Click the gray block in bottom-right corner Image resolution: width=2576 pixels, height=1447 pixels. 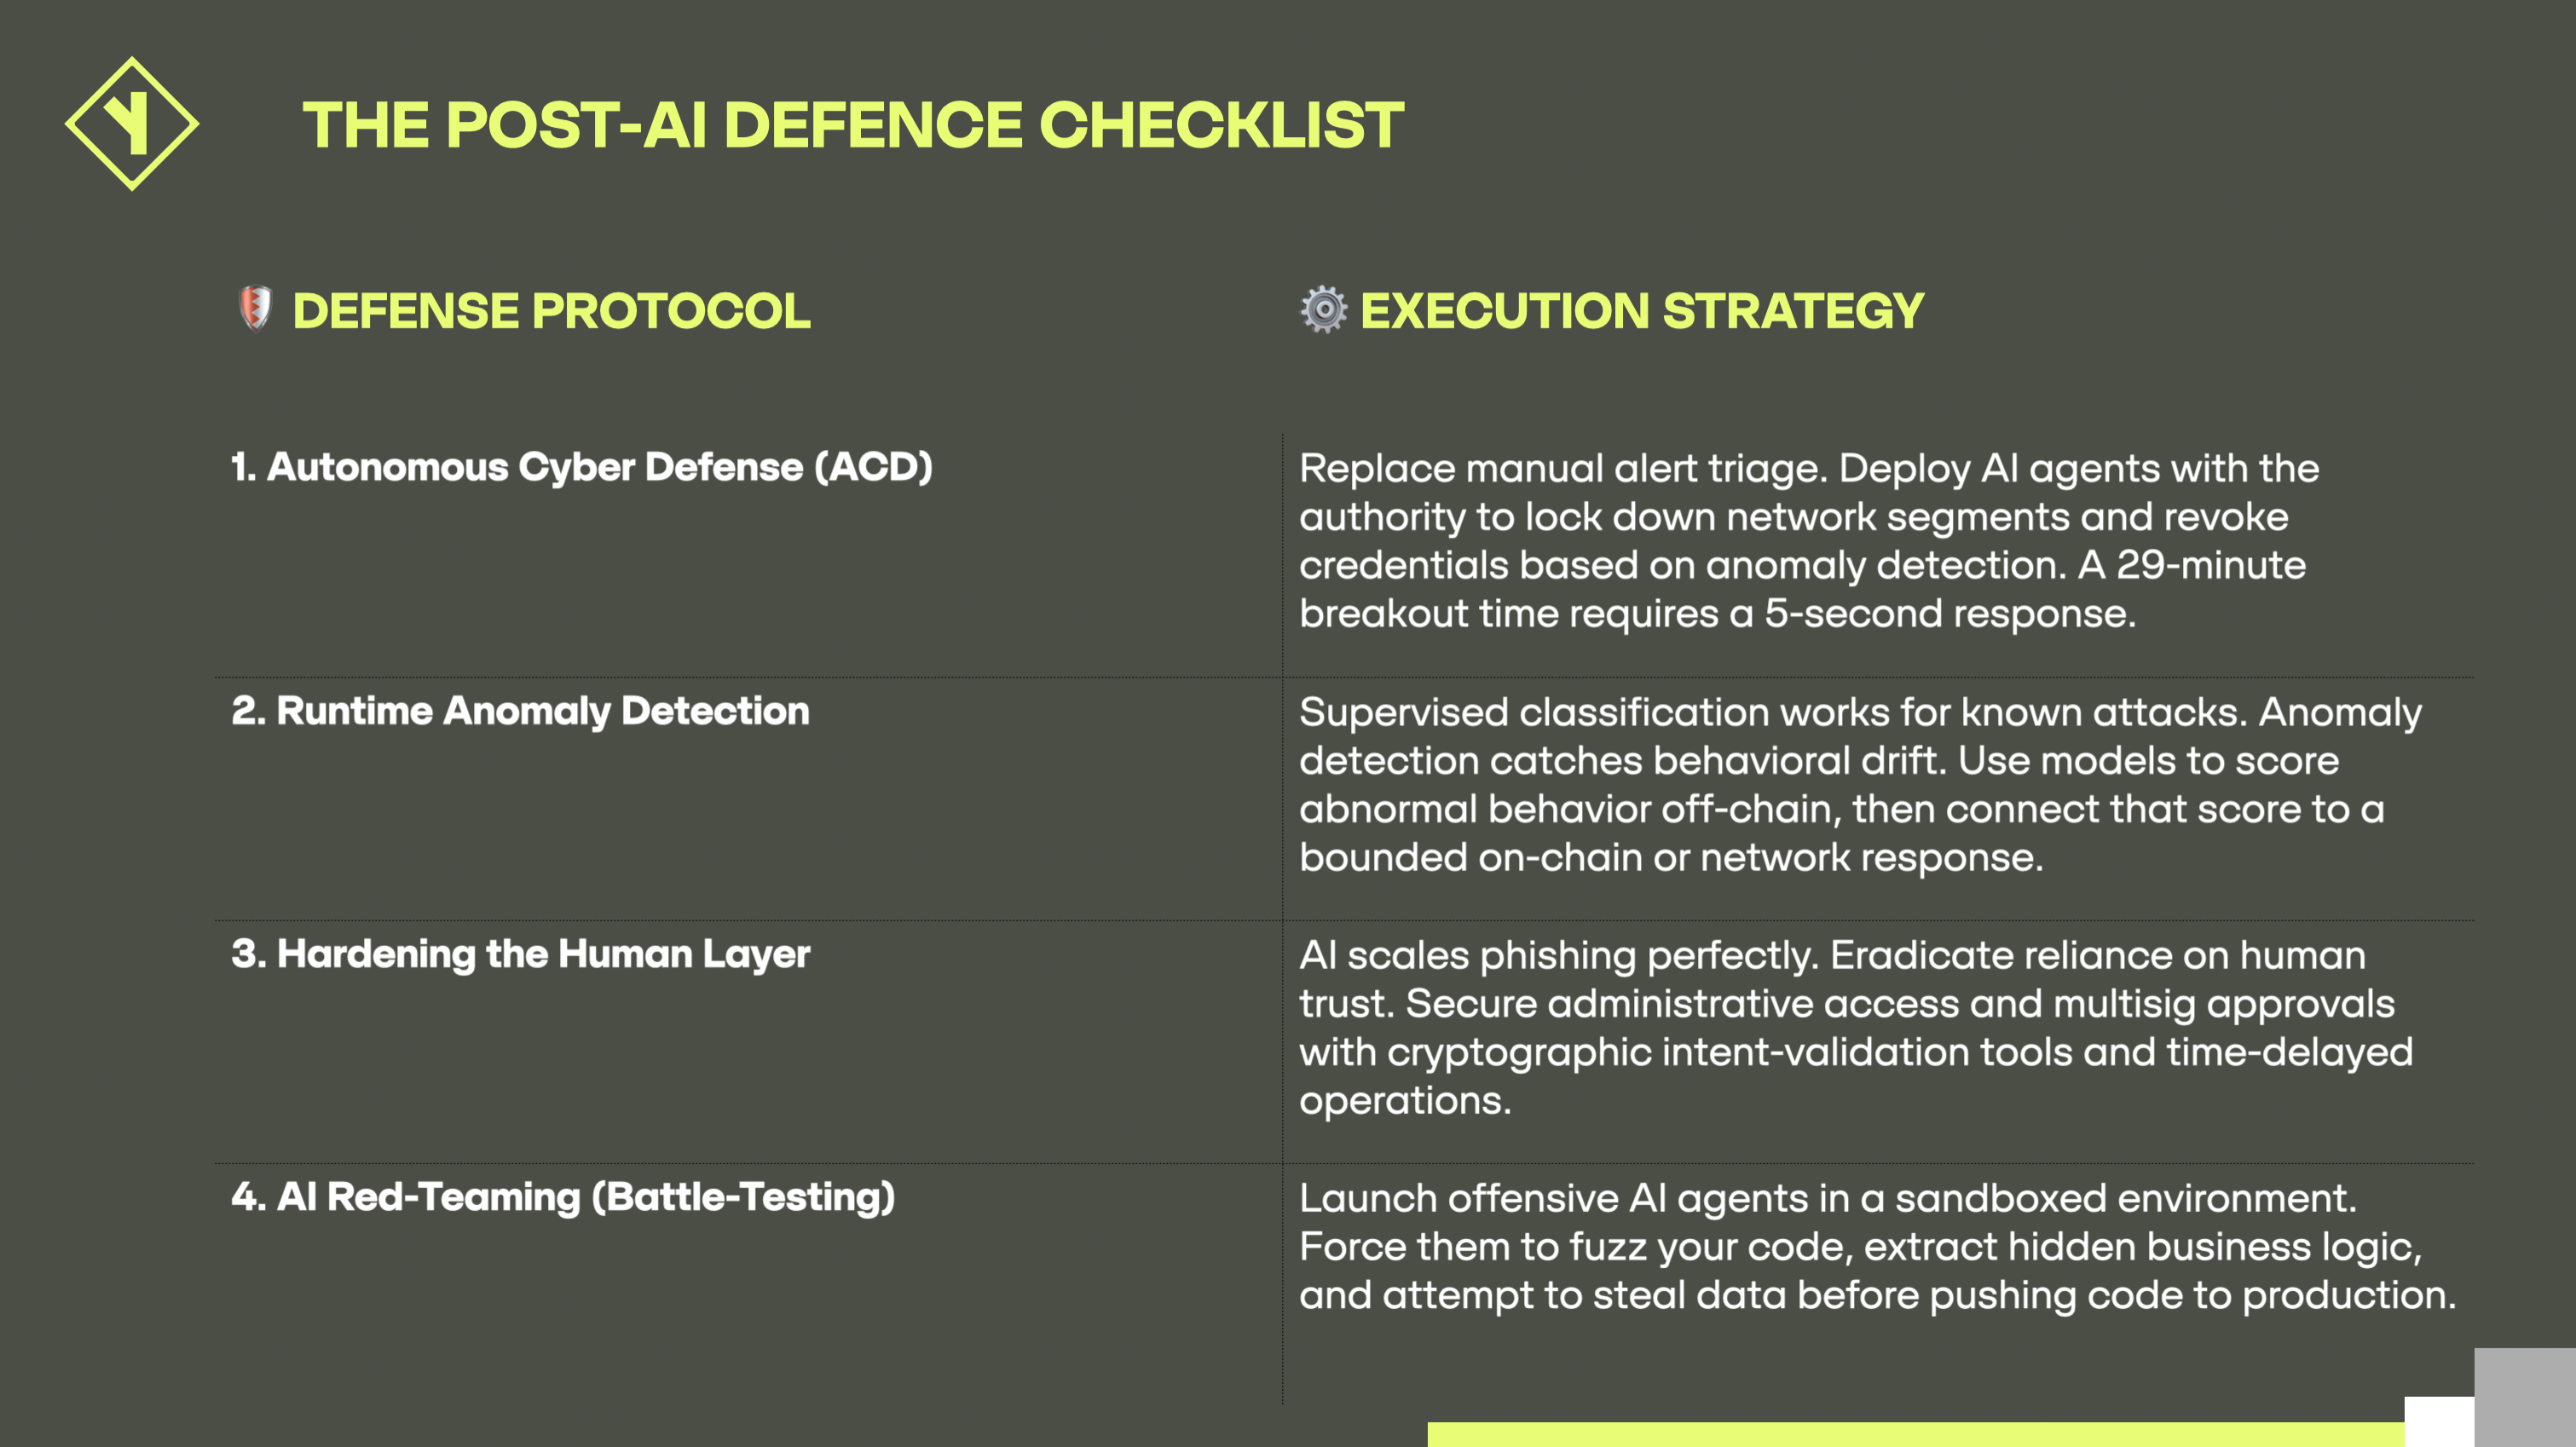(2525, 1397)
